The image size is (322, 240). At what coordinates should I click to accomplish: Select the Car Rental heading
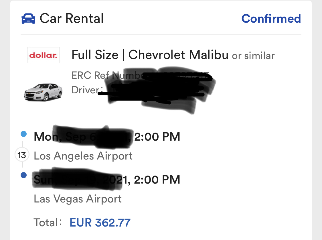point(72,19)
